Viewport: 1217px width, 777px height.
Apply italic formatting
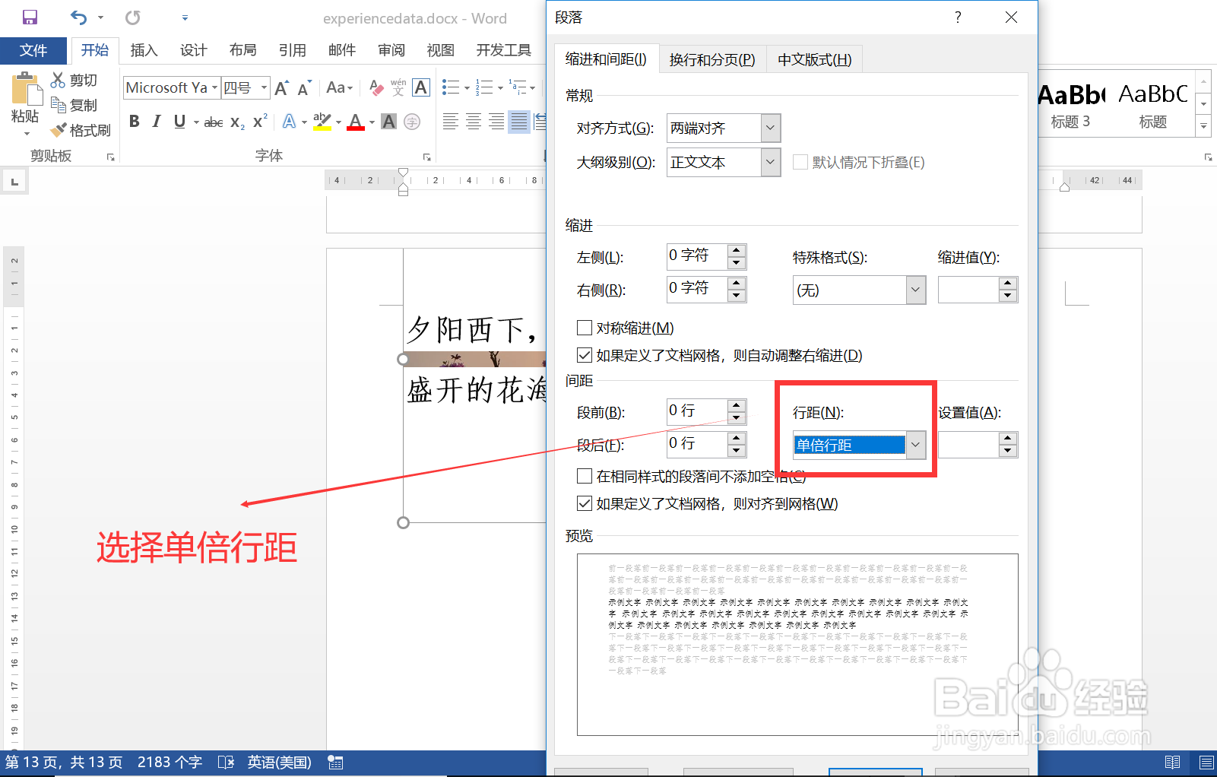click(x=157, y=121)
